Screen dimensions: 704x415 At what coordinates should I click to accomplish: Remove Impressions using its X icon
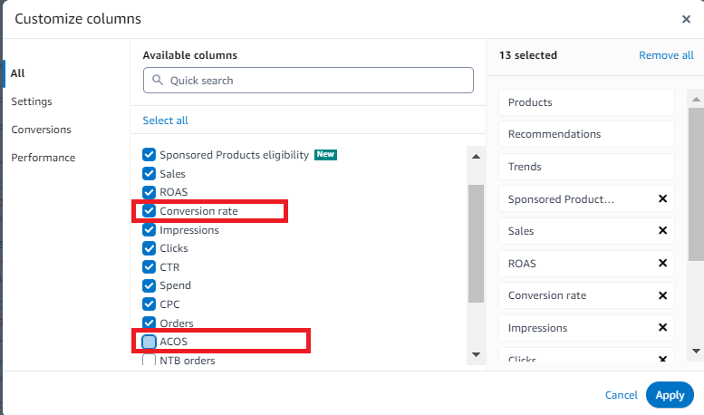[662, 328]
